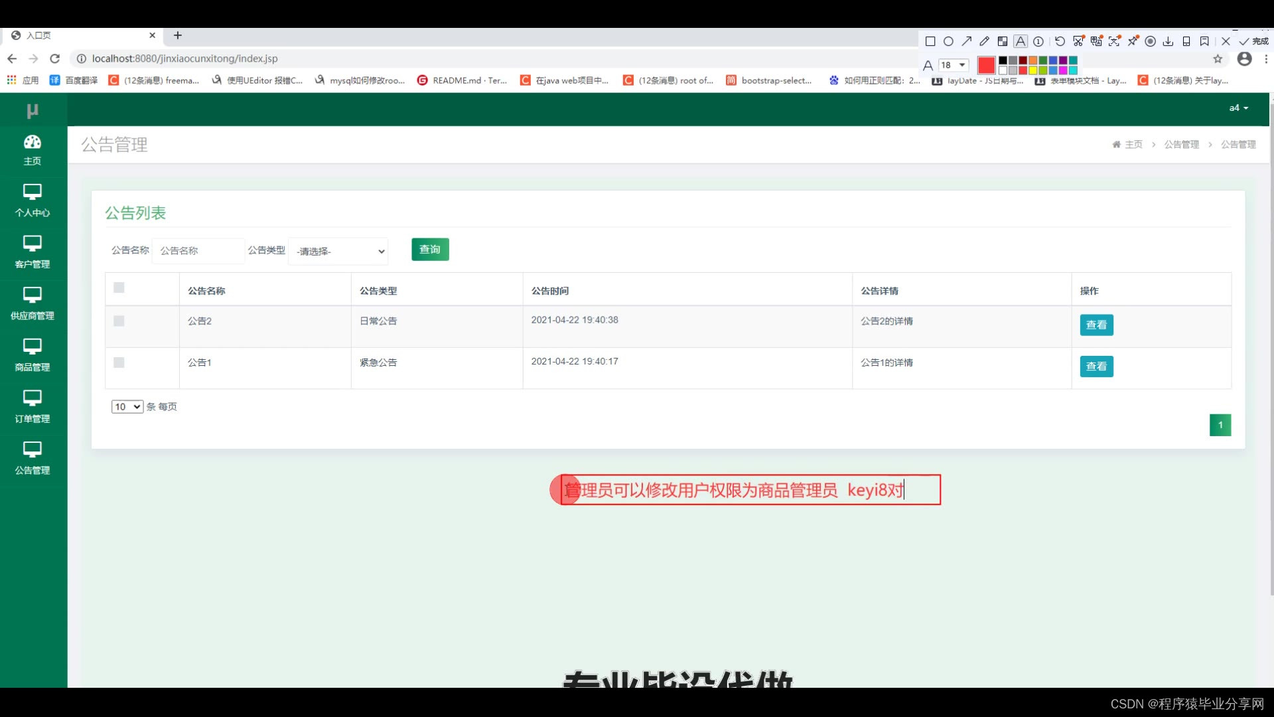Open the 公告类型 dropdown
Viewport: 1274px width, 717px height.
point(338,251)
